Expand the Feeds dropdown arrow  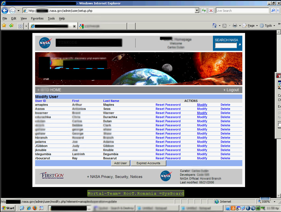pos(230,26)
